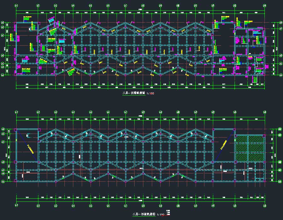The image size is (283, 220).
Task: Click the top-left grid axis bubble of upper plan
Action: pyautogui.click(x=16, y=5)
